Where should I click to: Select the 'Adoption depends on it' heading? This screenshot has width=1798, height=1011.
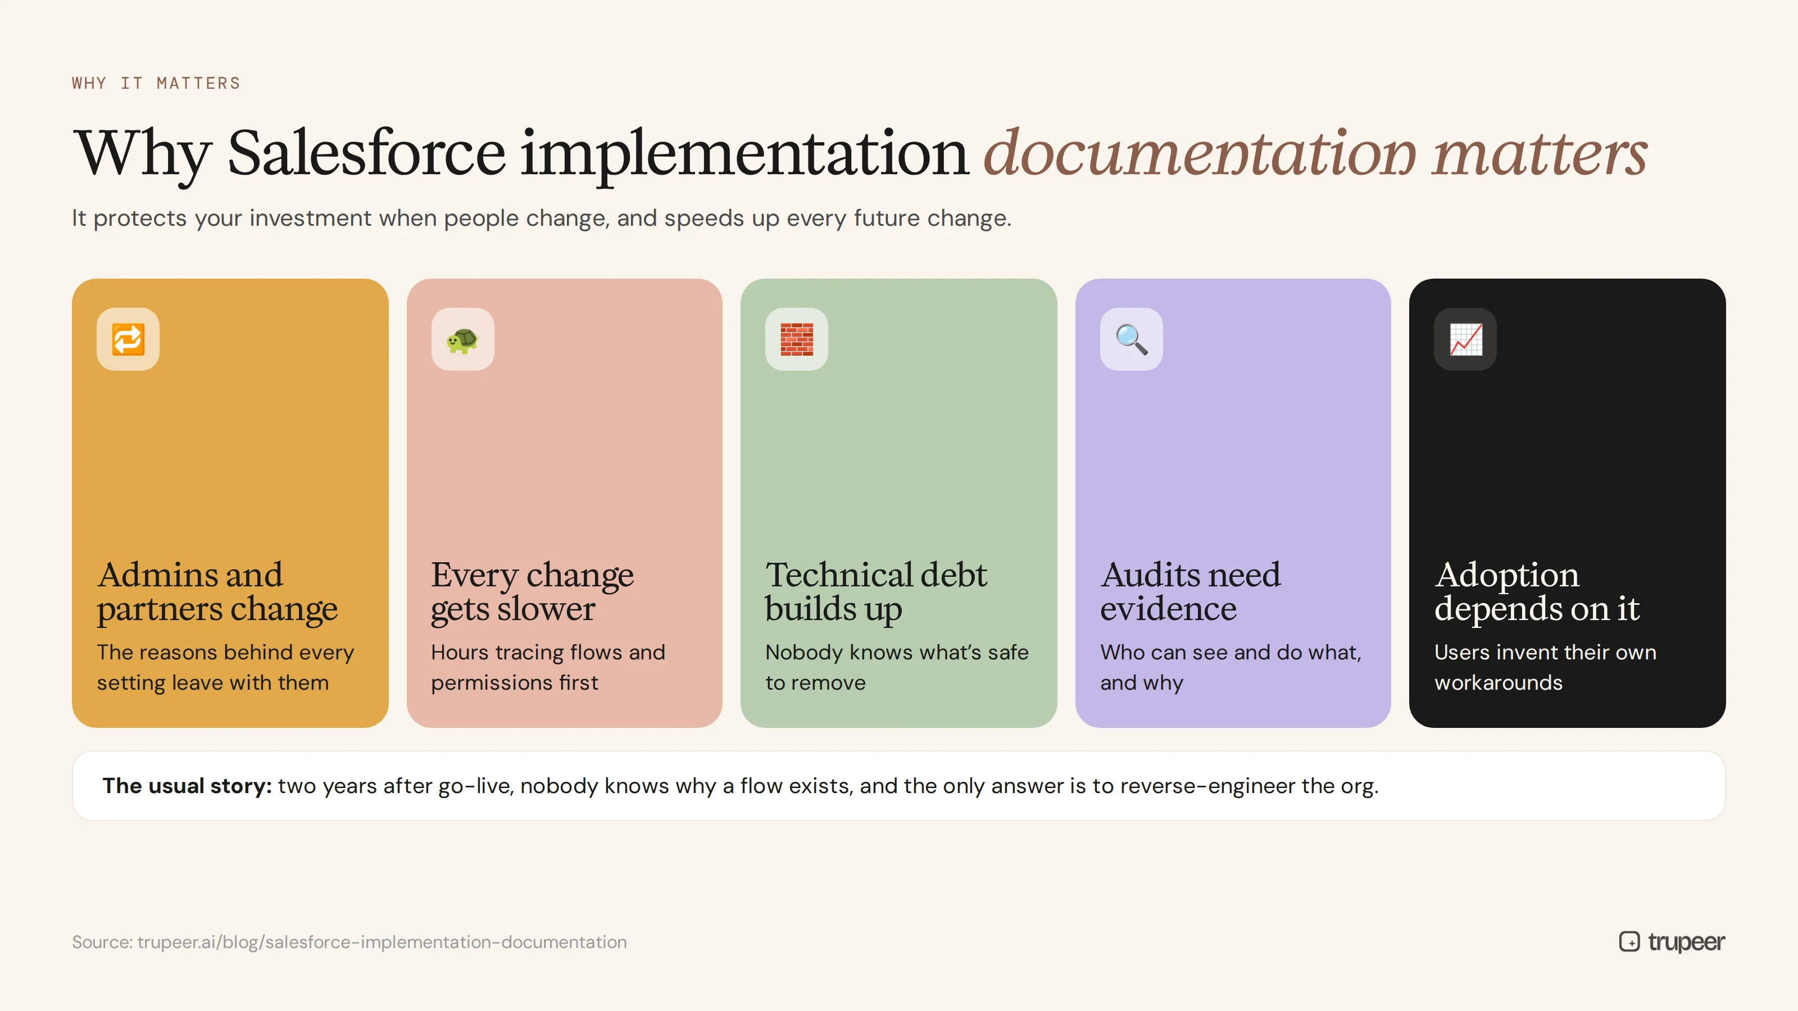[1537, 591]
